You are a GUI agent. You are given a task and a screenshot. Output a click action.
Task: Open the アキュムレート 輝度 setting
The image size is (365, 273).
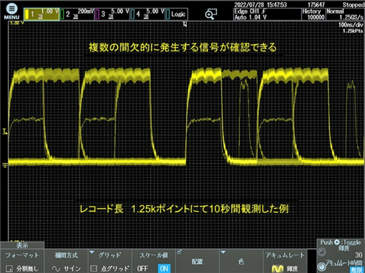[x=285, y=262]
